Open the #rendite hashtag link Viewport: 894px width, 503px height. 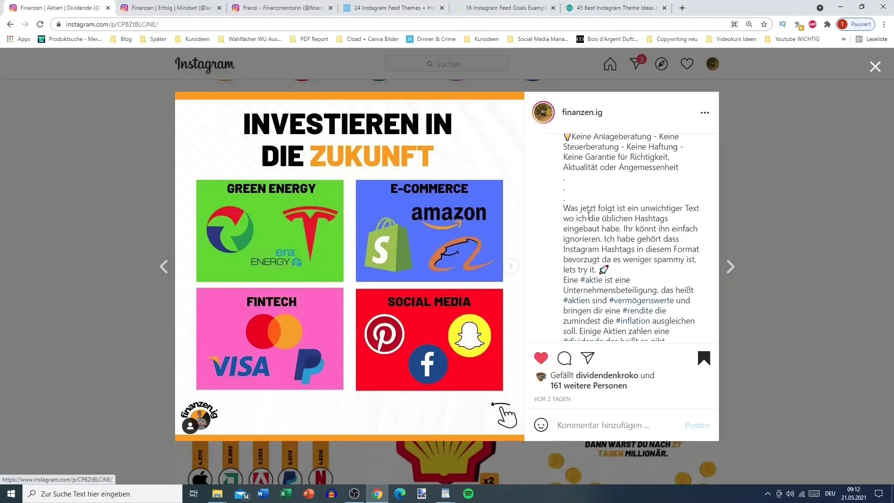click(x=638, y=311)
